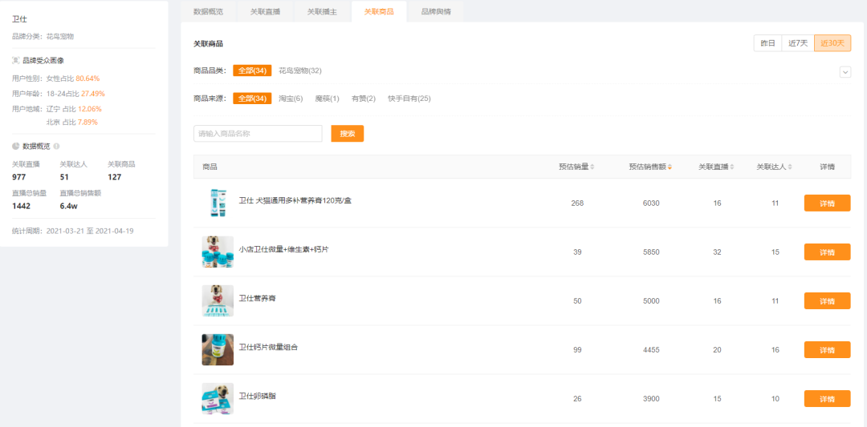Image resolution: width=867 pixels, height=427 pixels.
Task: Filter source by 快手自有(25)
Action: click(409, 99)
